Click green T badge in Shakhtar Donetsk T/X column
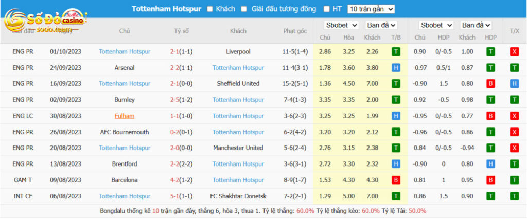The image size is (527, 219). [x=514, y=196]
